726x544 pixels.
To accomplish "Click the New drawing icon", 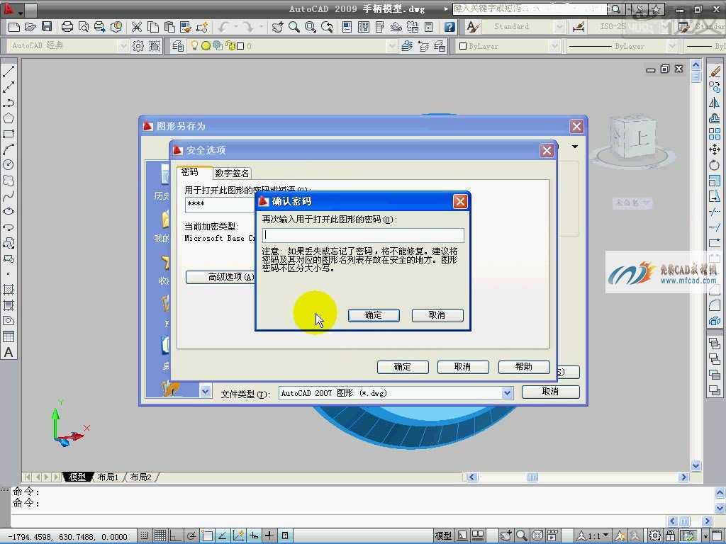I will coord(14,27).
